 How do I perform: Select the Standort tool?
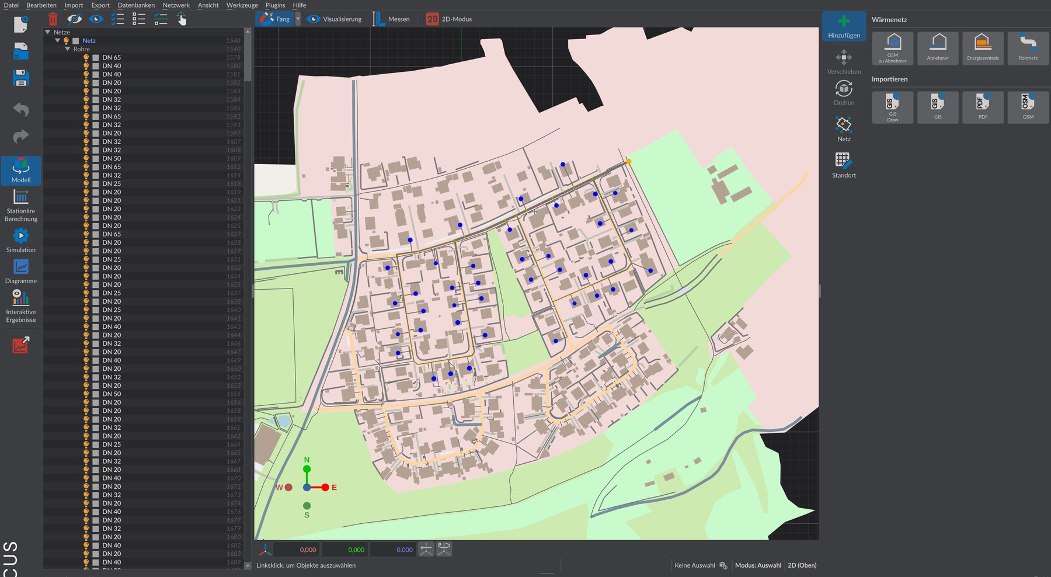(x=844, y=165)
